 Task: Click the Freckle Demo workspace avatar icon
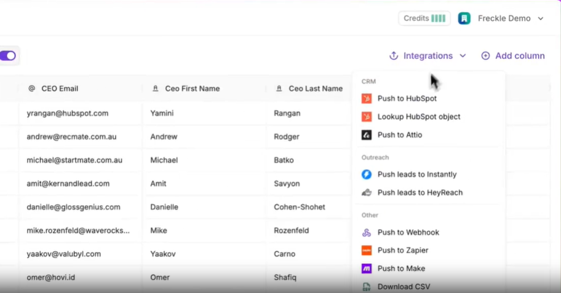tap(464, 18)
